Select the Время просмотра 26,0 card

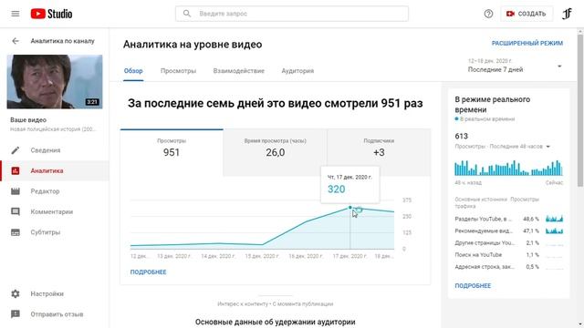pos(276,152)
